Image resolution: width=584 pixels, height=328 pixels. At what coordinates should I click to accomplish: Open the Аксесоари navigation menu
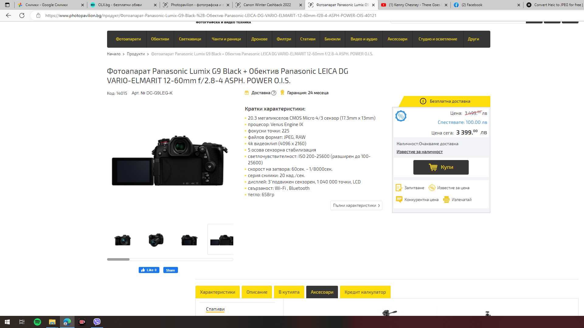(x=397, y=39)
